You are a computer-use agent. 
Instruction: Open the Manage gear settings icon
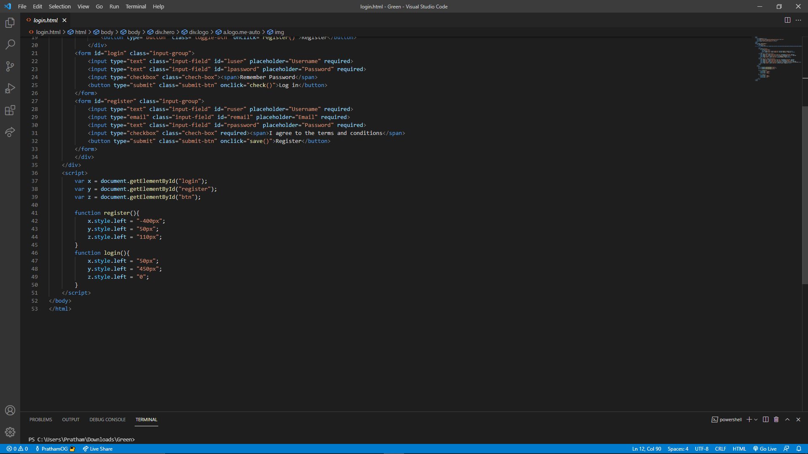pos(10,432)
